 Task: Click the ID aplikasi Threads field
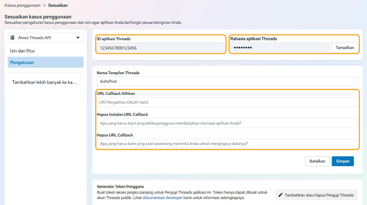click(161, 48)
